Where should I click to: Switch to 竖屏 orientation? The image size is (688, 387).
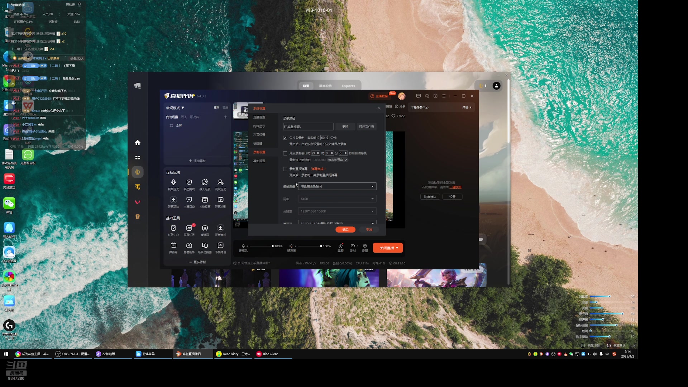(225, 107)
